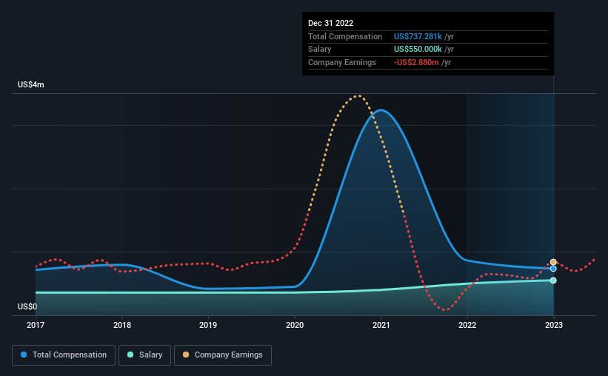The height and width of the screenshot is (376, 608).
Task: Click the peak of the orange dotted earnings curve
Action: (x=358, y=95)
